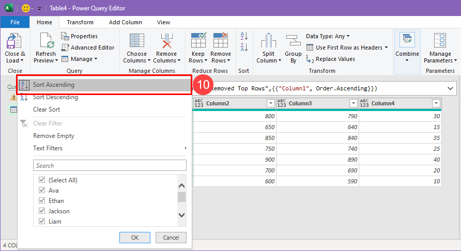Screen dimensions: 461x251
Task: Open the Use First Row as Headers arrow
Action: click(x=387, y=48)
